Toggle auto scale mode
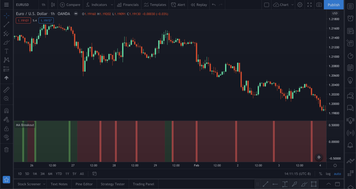 337,174
